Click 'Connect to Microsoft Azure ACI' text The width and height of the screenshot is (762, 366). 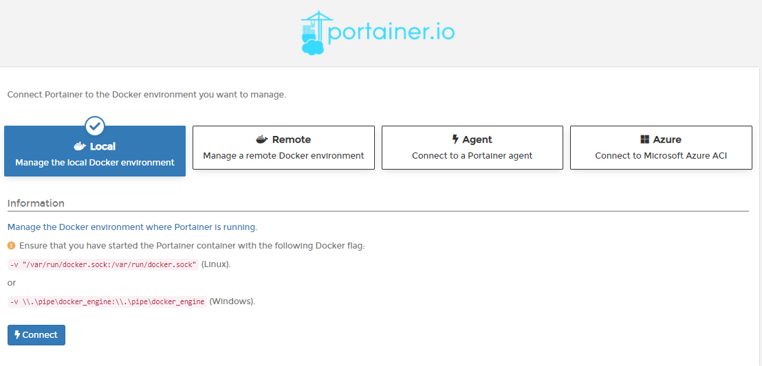(x=661, y=156)
